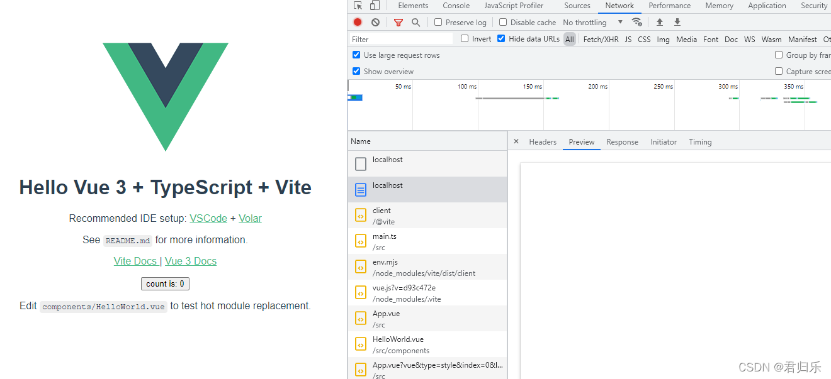Click the Vue logo image
The width and height of the screenshot is (831, 379).
point(166,97)
